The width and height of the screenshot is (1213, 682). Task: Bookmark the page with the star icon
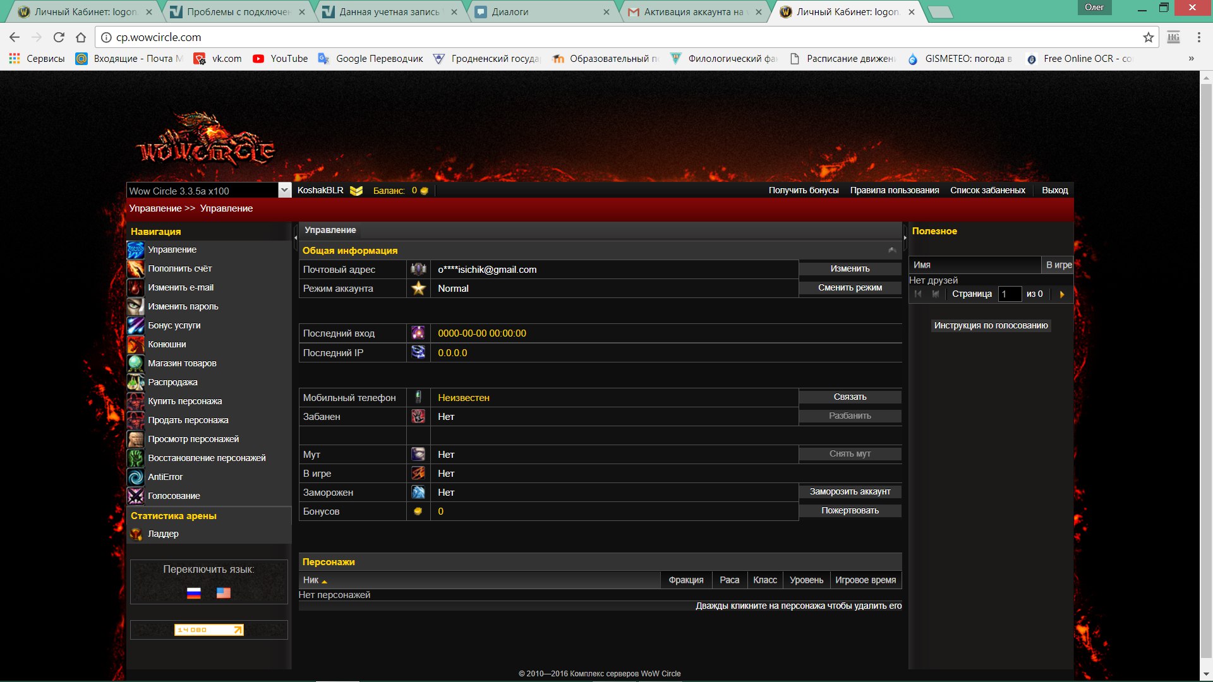1148,37
